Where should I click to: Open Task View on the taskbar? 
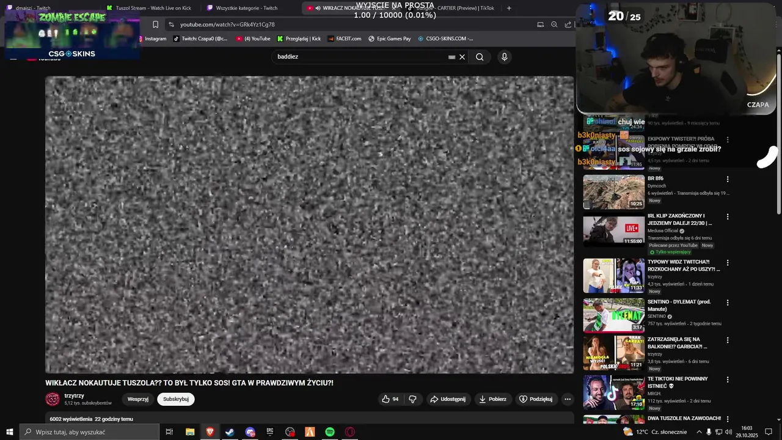point(169,432)
